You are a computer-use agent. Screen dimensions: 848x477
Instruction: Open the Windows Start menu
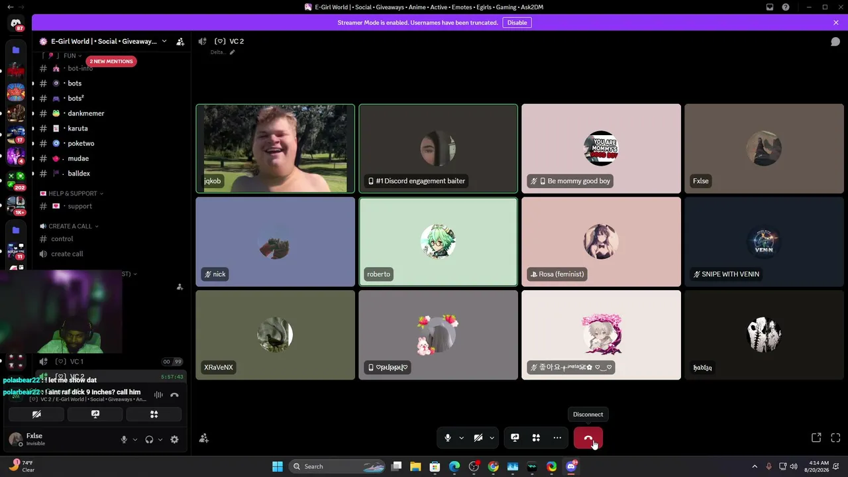point(278,466)
